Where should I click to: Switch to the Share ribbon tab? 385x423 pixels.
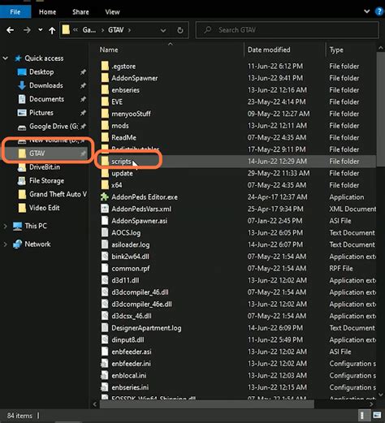(x=80, y=12)
